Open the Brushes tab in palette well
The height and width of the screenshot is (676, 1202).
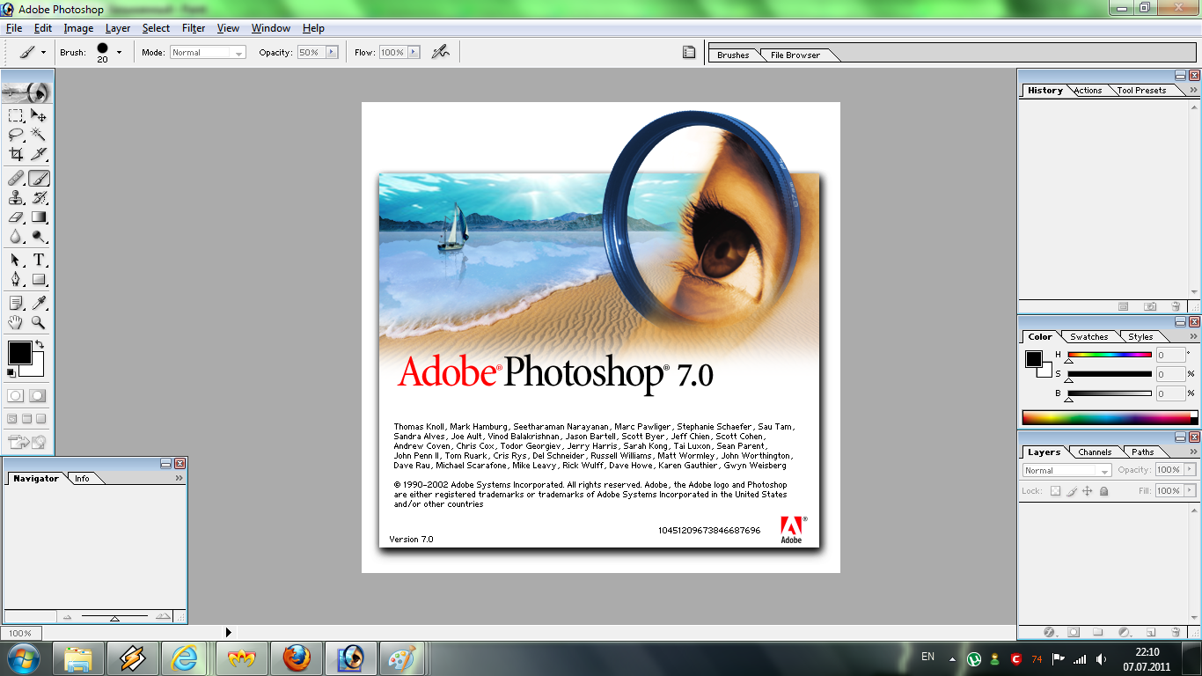pos(733,55)
